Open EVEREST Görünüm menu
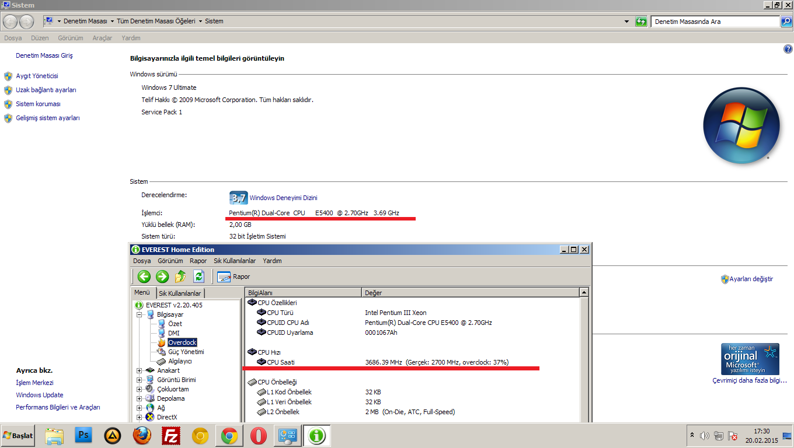 [x=170, y=261]
